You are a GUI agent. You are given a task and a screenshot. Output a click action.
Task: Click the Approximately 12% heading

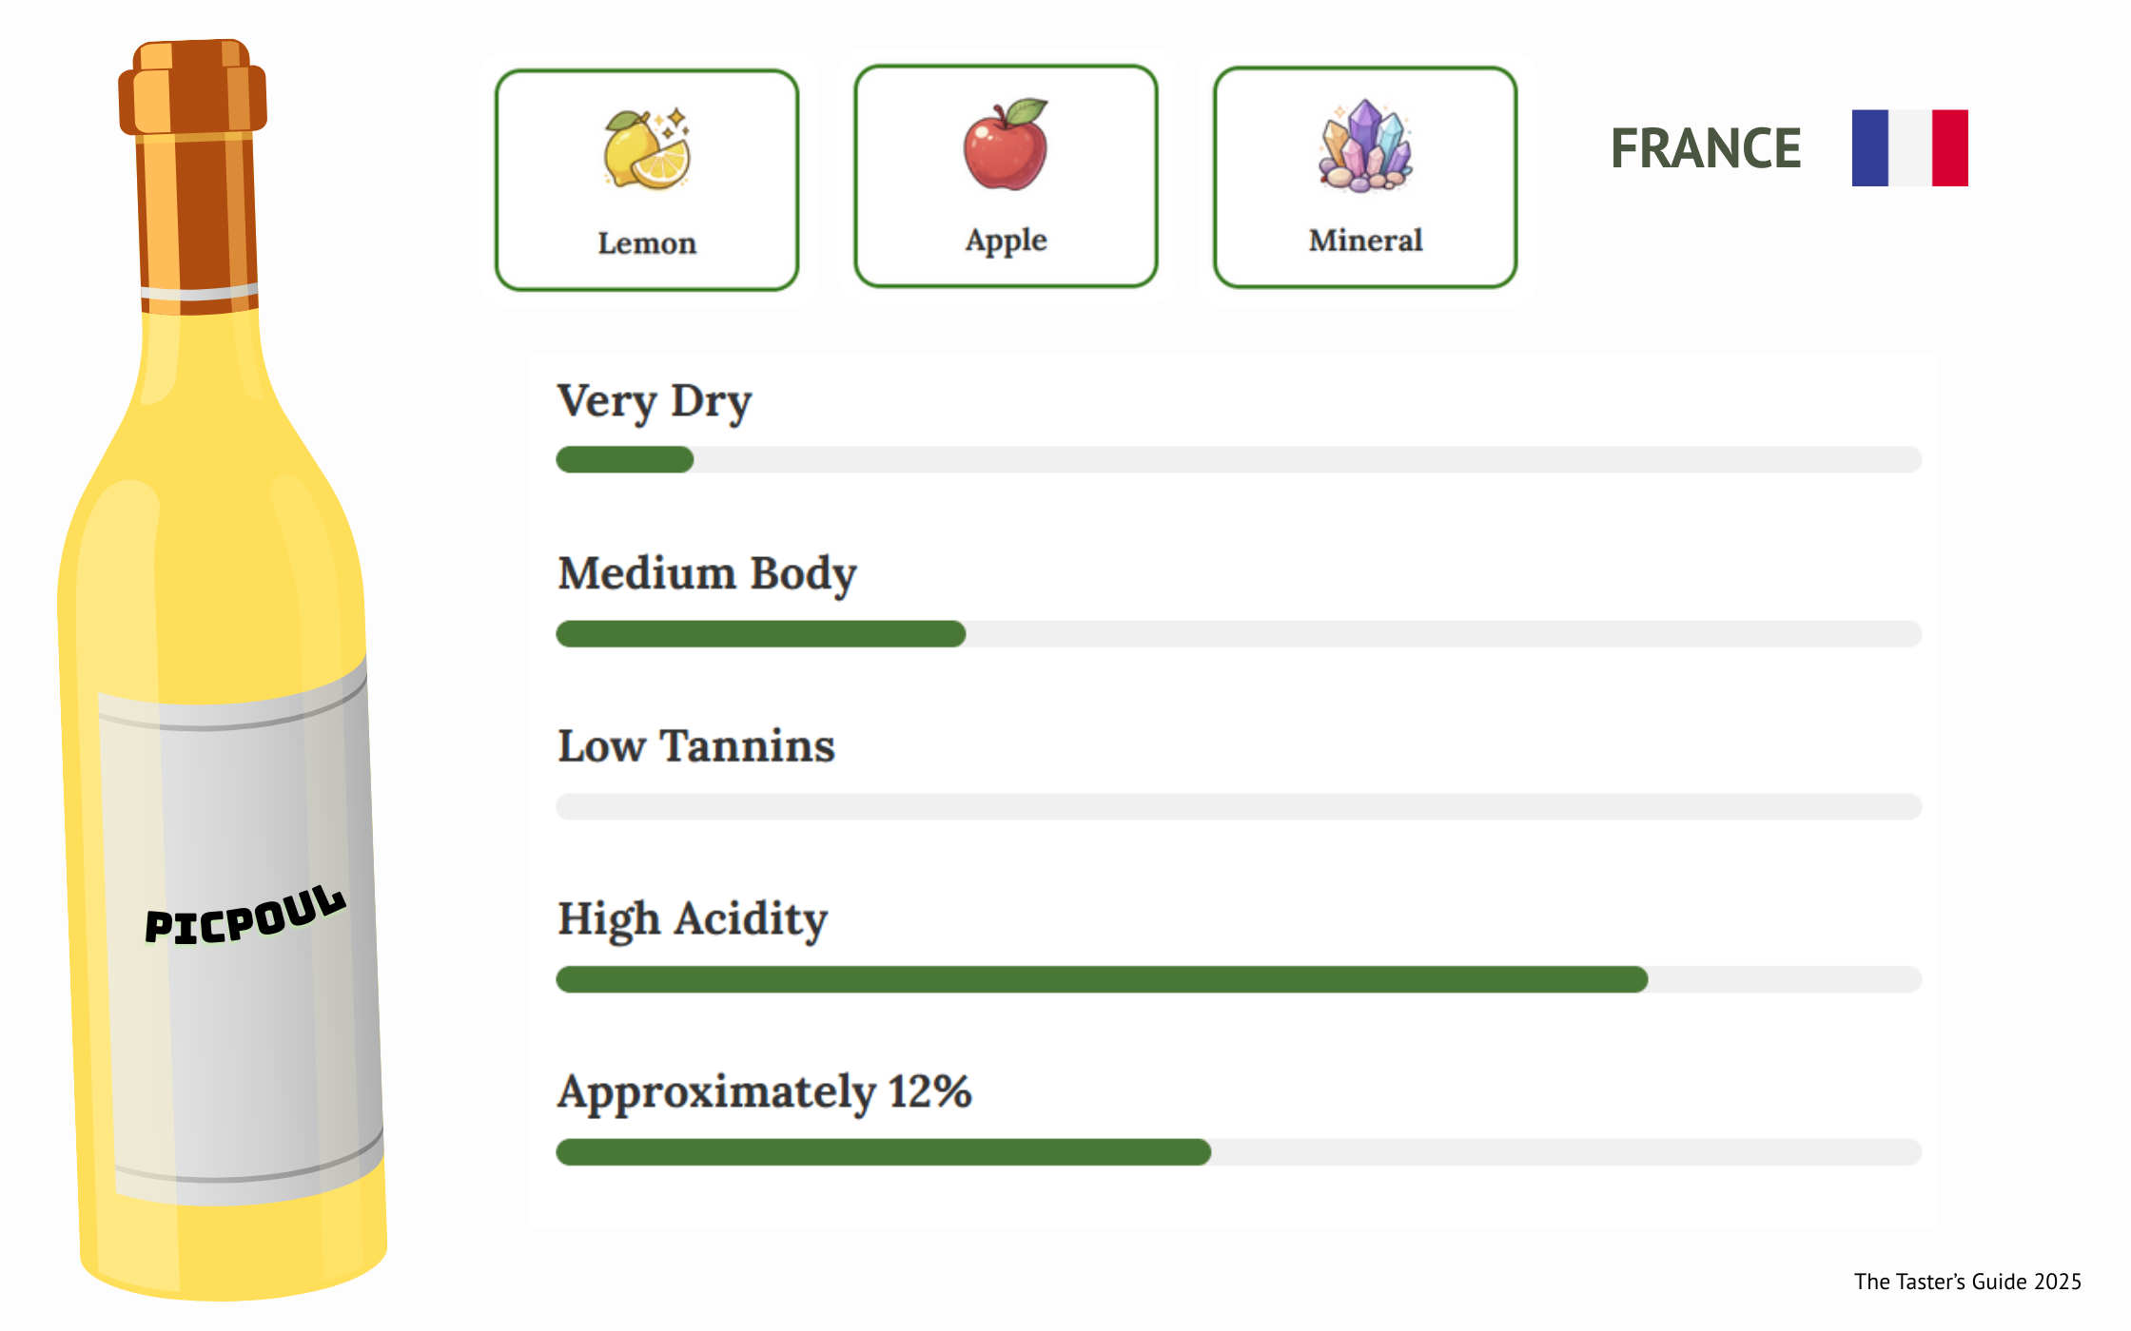coord(765,1091)
